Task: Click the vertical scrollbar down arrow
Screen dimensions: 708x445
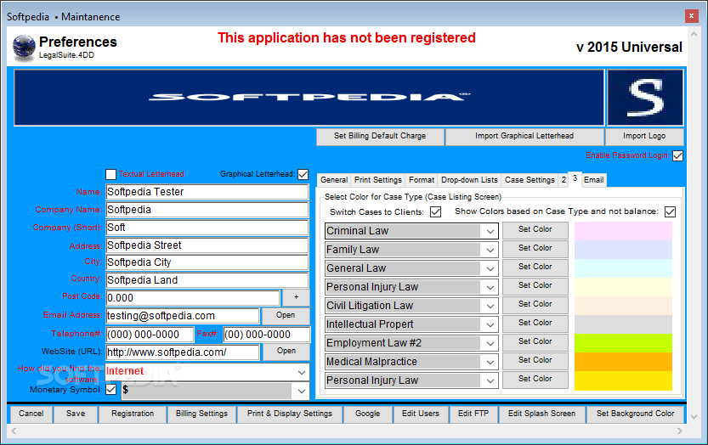Action: coord(694,417)
